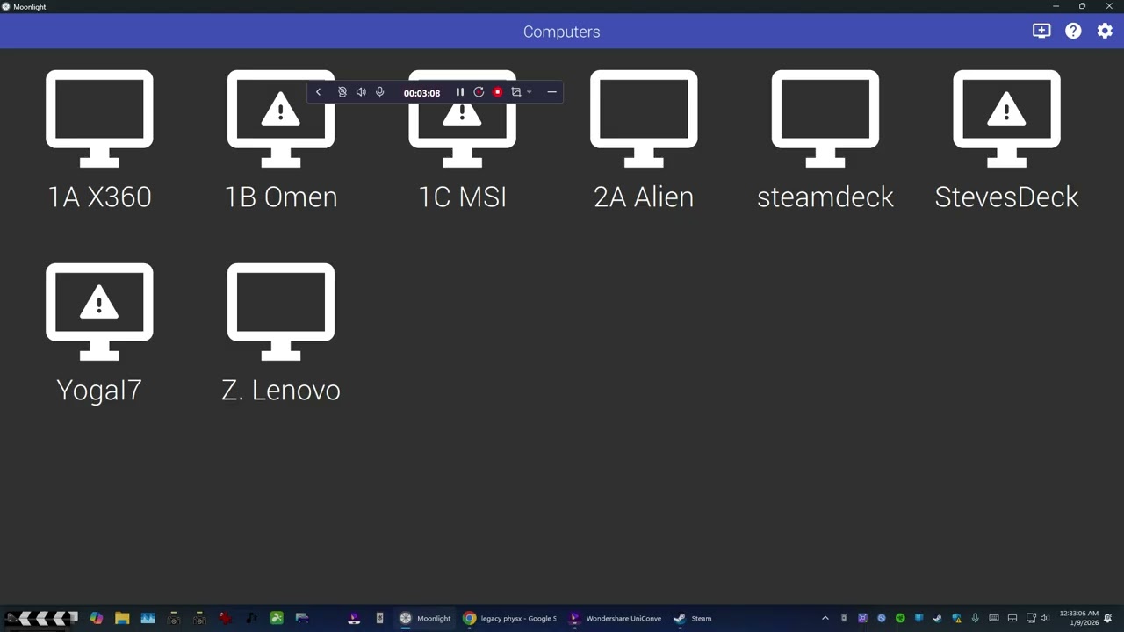Stop recording with red button
The width and height of the screenshot is (1124, 632).
498,92
